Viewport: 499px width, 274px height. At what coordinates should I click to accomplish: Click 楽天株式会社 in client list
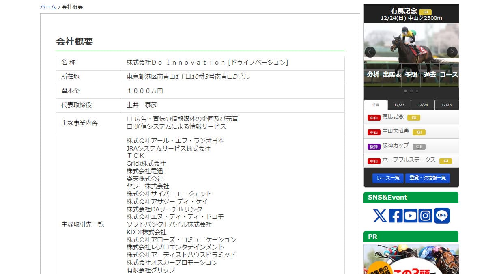(145, 179)
